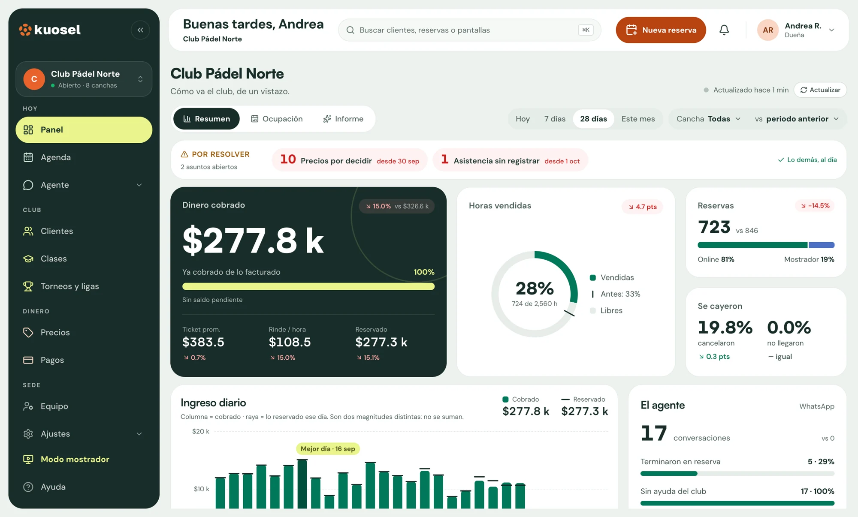Open Agenda via its calendar icon
Image resolution: width=858 pixels, height=517 pixels.
tap(28, 157)
